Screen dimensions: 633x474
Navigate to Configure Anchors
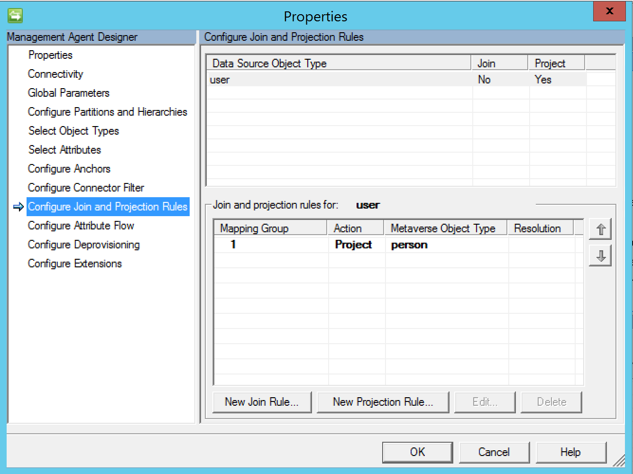69,169
